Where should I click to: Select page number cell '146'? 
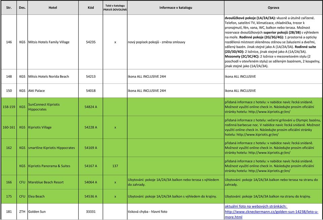point(9,42)
